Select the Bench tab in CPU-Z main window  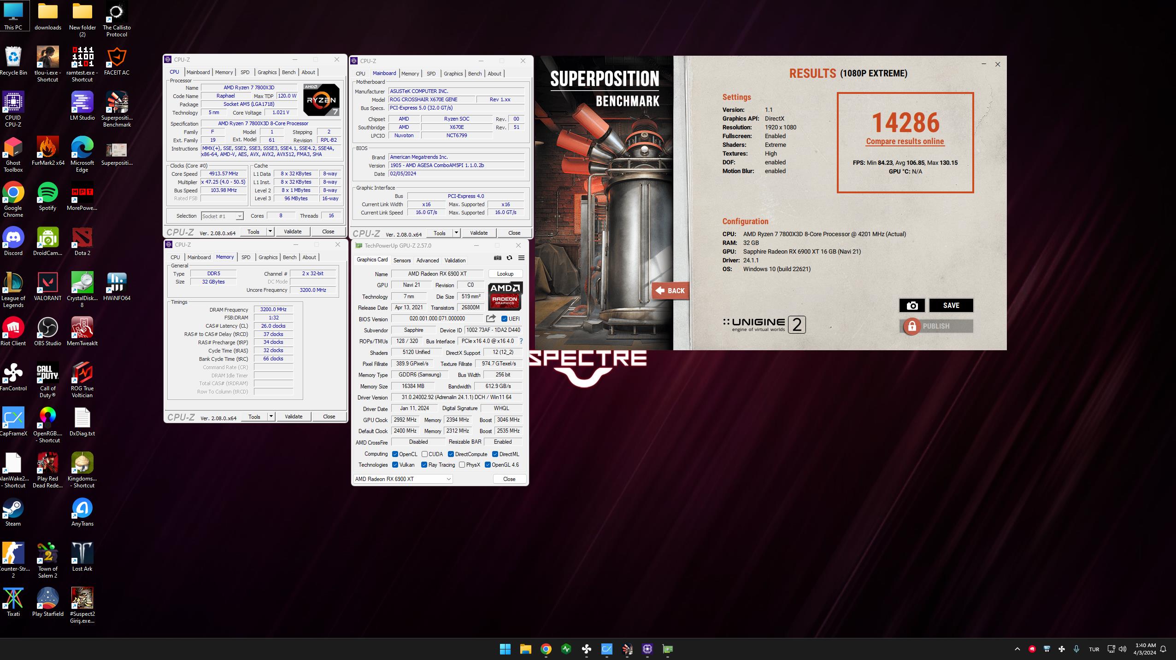coord(288,72)
